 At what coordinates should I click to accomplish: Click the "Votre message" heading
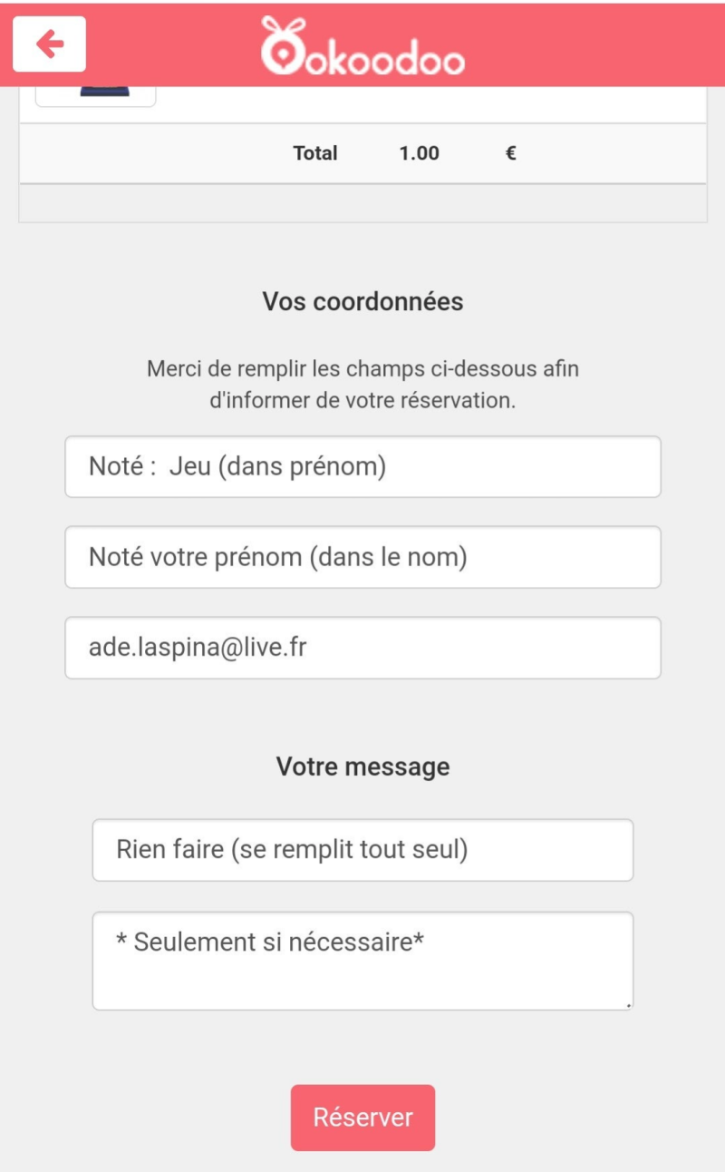[x=362, y=767]
